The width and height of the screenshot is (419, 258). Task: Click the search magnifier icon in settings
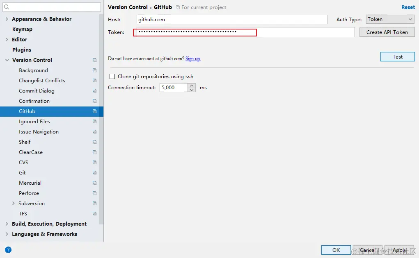[x=7, y=7]
